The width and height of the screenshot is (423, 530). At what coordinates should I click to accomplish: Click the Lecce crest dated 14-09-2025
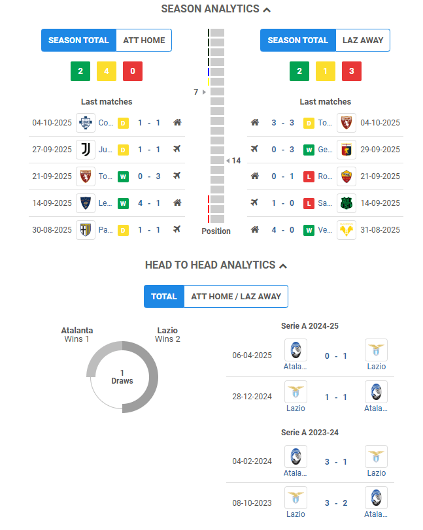tap(86, 203)
